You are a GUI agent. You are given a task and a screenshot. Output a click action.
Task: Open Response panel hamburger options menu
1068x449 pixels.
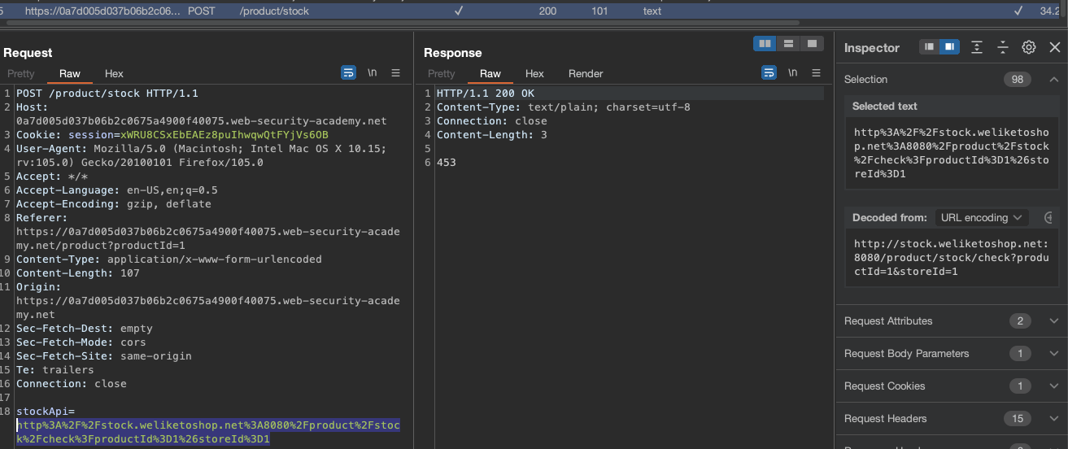click(817, 73)
